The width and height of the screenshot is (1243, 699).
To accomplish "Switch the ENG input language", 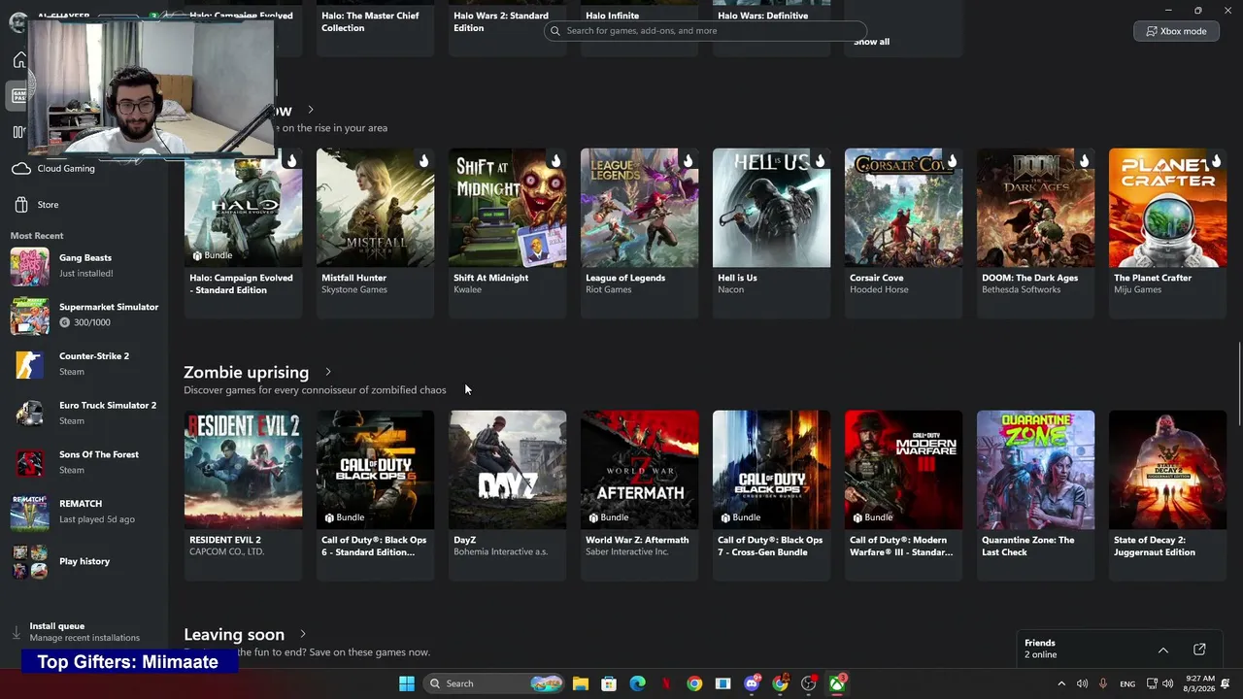I will point(1127,683).
